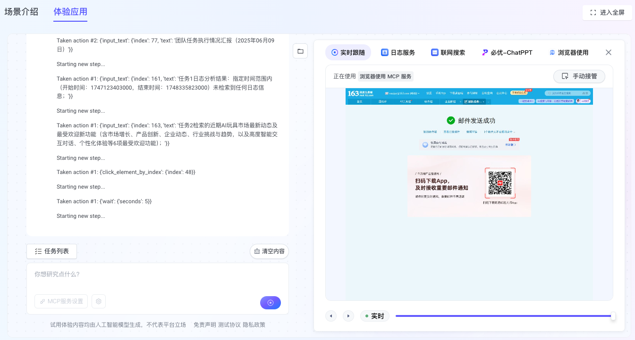Click the log entry about 任务1日志分析结果
Screen dimensions: 635x340
point(164,87)
